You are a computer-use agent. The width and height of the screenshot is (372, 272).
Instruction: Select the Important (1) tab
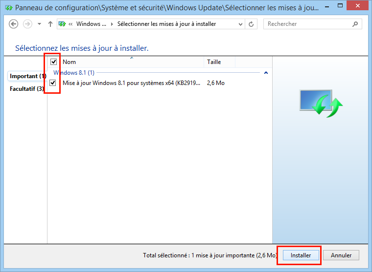(x=28, y=76)
